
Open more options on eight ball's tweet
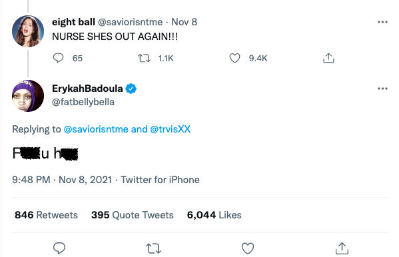click(382, 22)
